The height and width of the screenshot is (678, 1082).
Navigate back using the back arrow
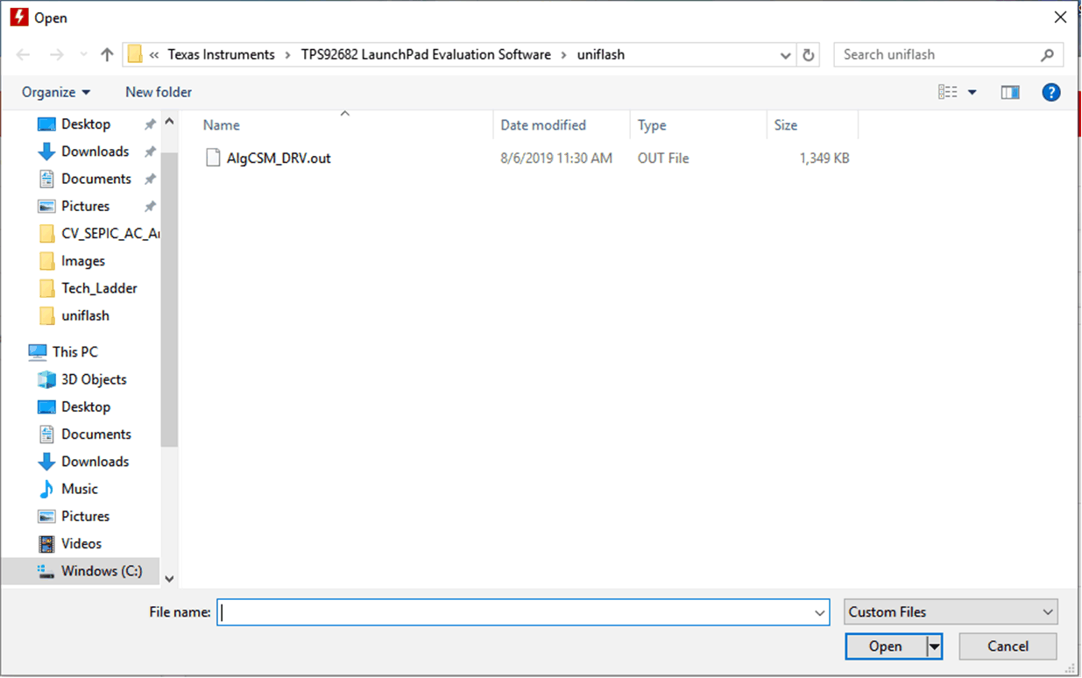(x=23, y=54)
